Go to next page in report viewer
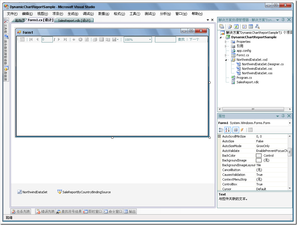The width and height of the screenshot is (297, 225). click(x=59, y=39)
